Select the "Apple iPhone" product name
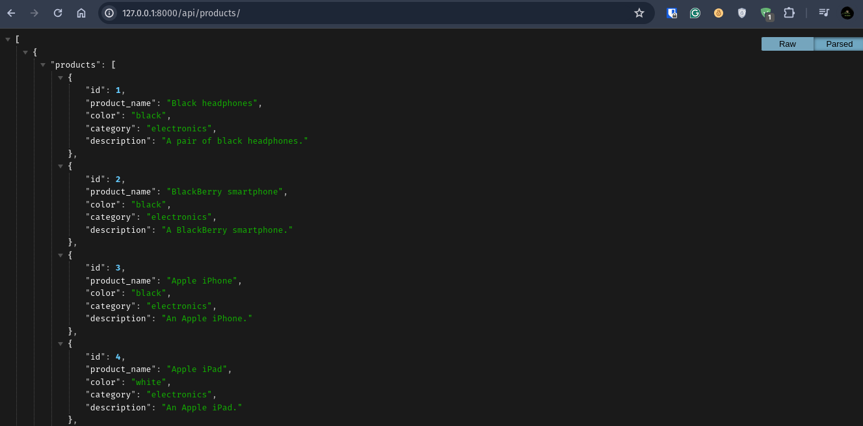This screenshot has width=863, height=426. (204, 280)
